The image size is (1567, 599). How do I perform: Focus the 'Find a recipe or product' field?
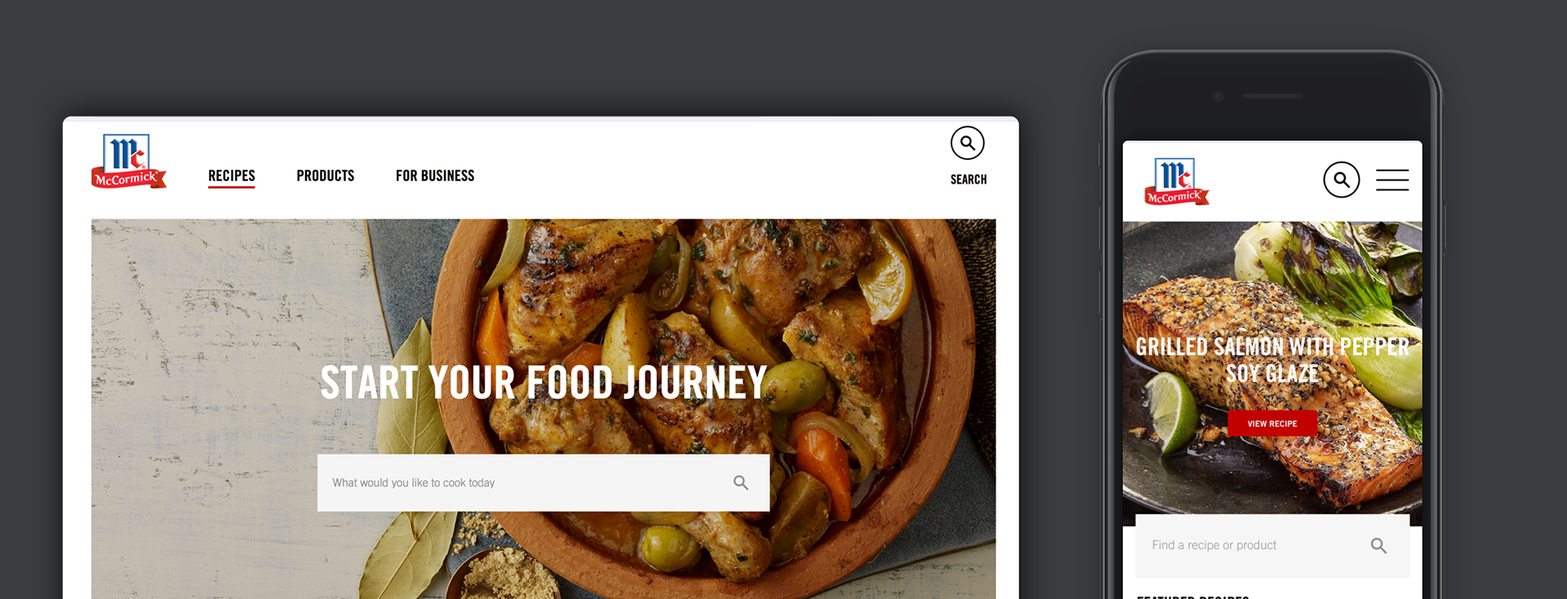1272,545
